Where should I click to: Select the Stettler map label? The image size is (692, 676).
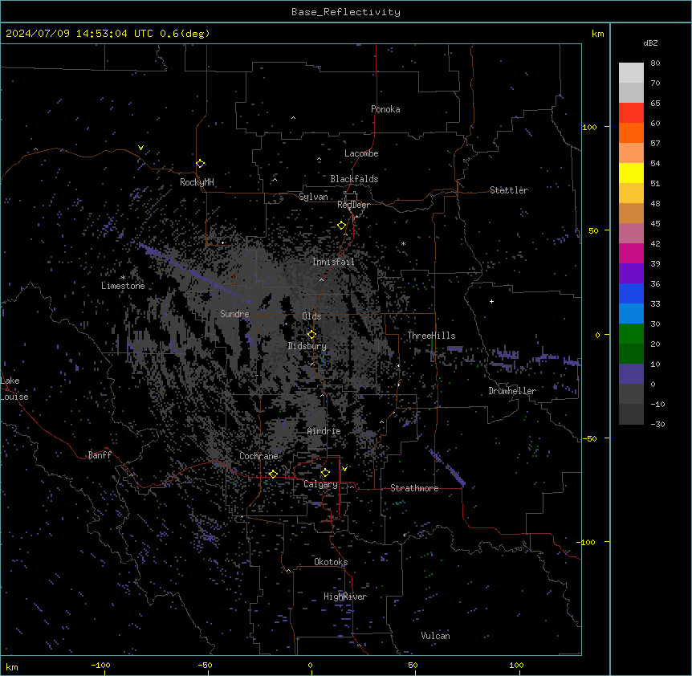click(x=509, y=190)
